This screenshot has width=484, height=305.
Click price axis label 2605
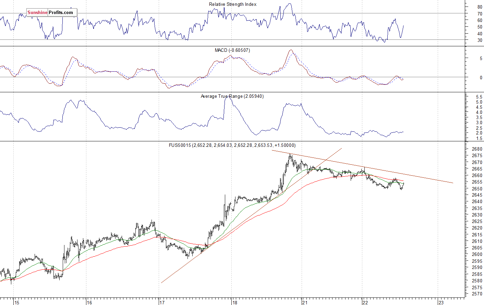click(x=477, y=248)
